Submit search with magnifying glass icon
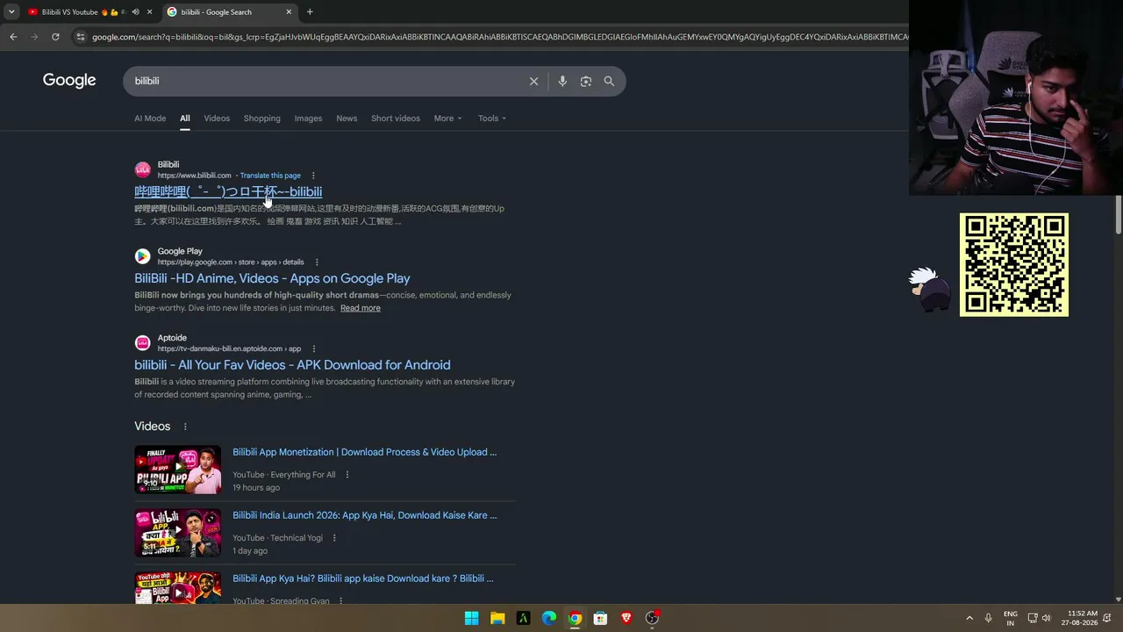Viewport: 1123px width, 632px height. point(609,81)
